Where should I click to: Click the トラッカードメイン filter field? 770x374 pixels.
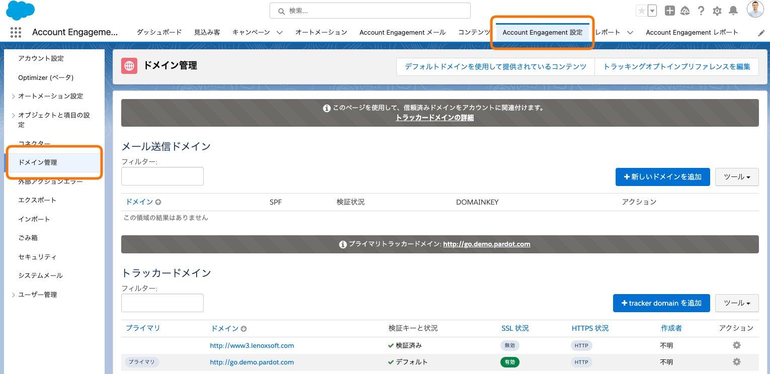tap(162, 303)
